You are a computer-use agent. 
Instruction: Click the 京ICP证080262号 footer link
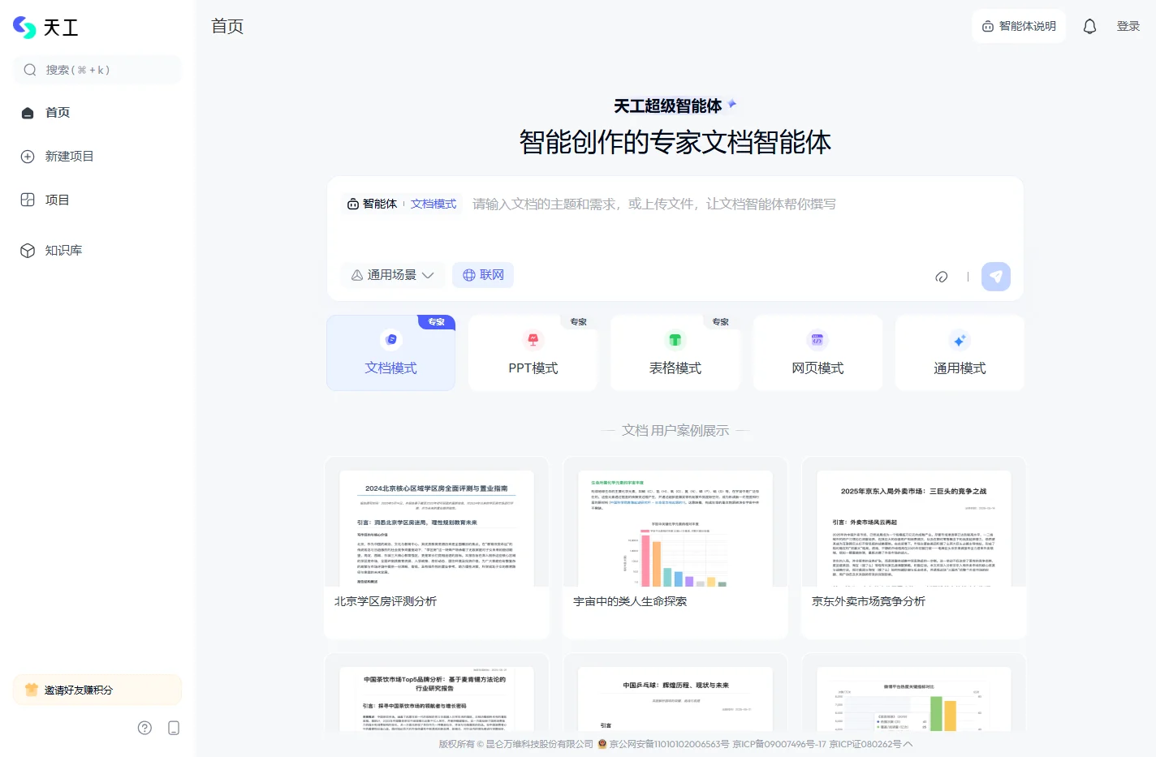865,744
